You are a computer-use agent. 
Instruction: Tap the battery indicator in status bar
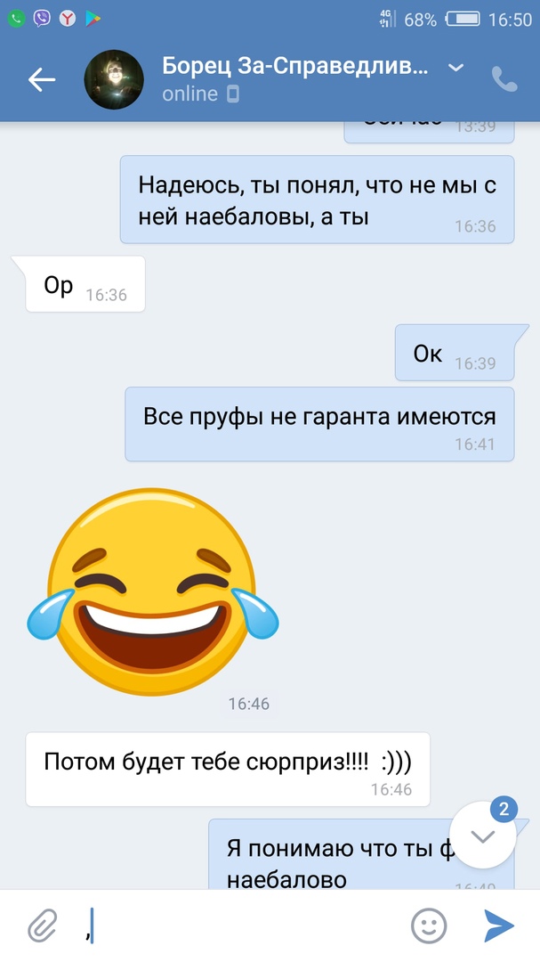463,19
